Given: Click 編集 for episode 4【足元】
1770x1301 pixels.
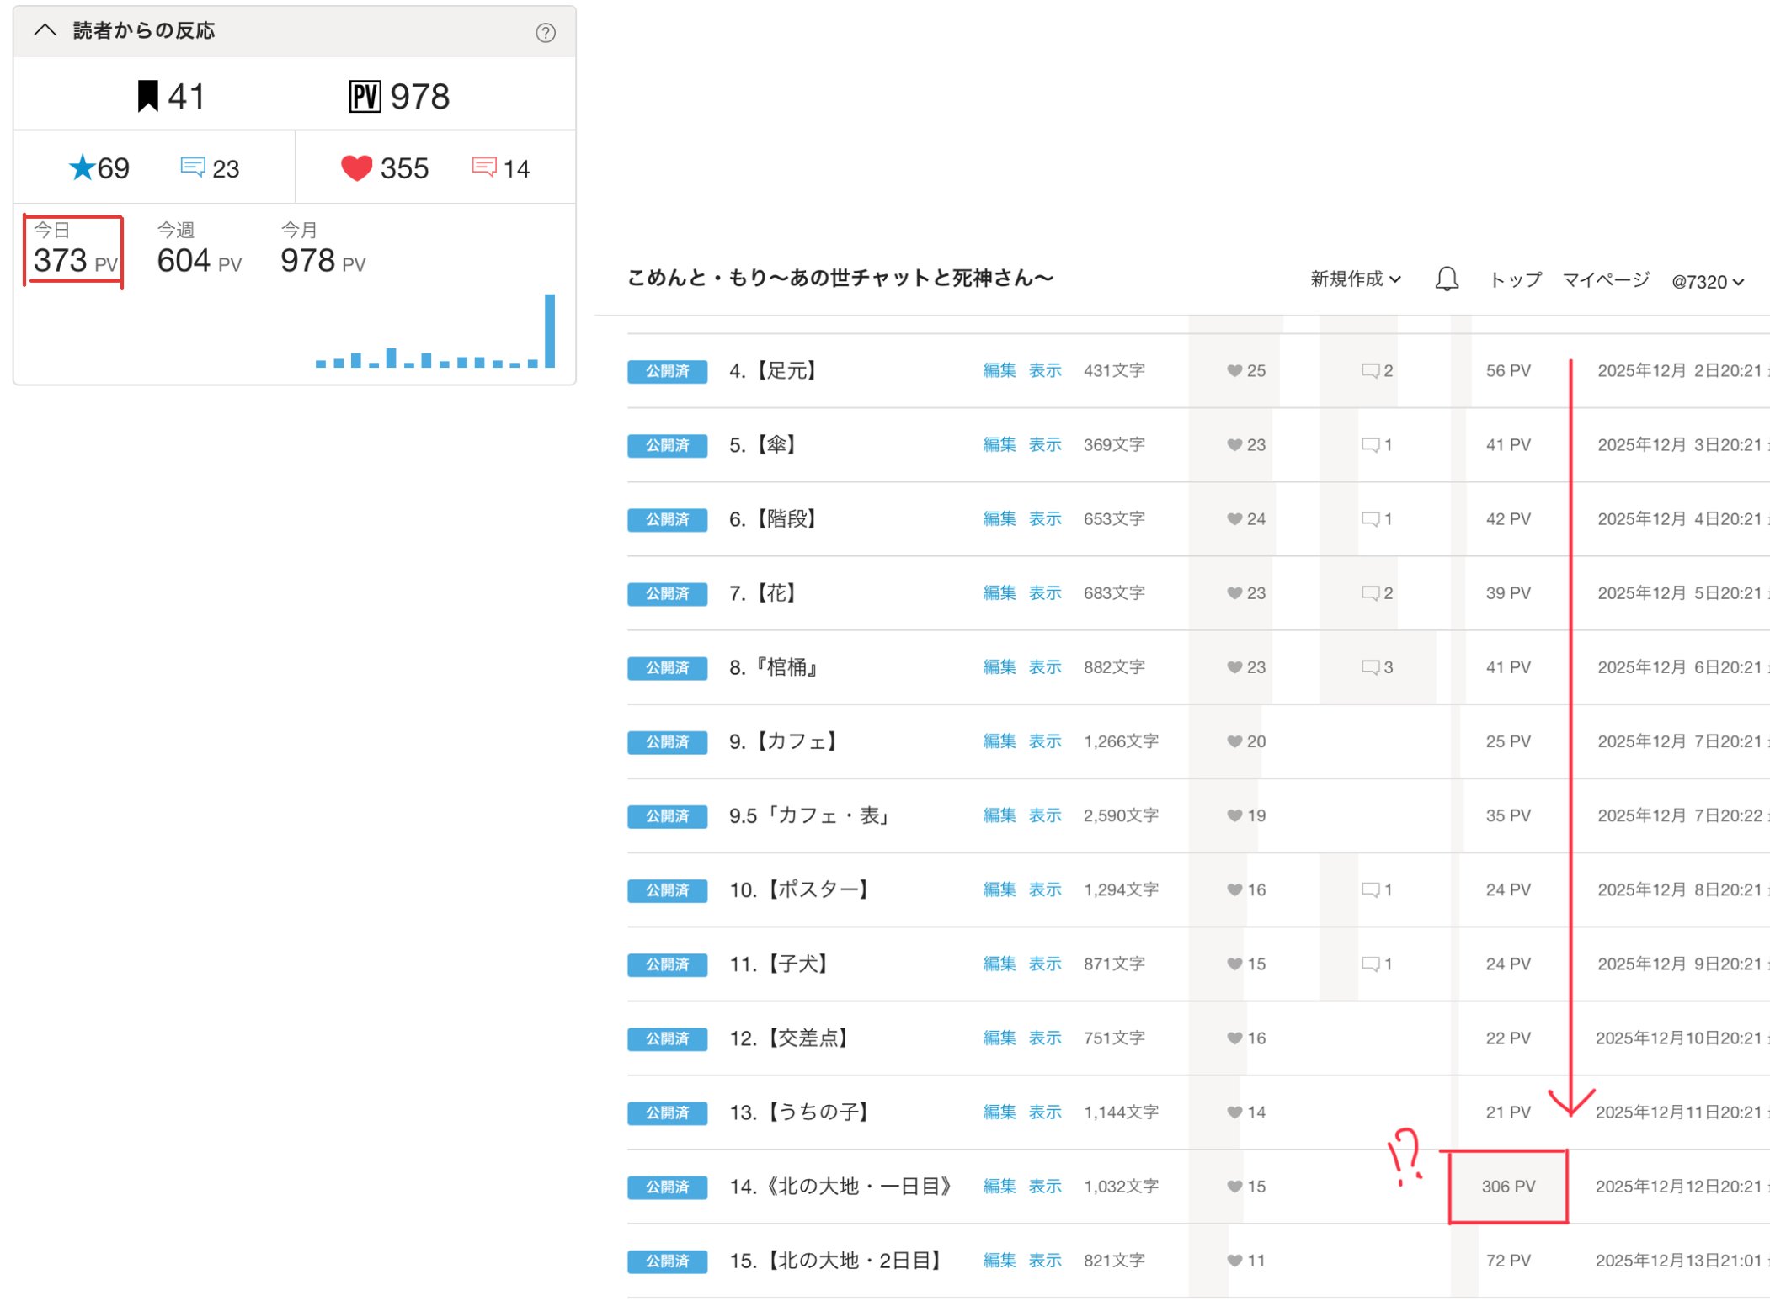Looking at the screenshot, I should coord(999,370).
